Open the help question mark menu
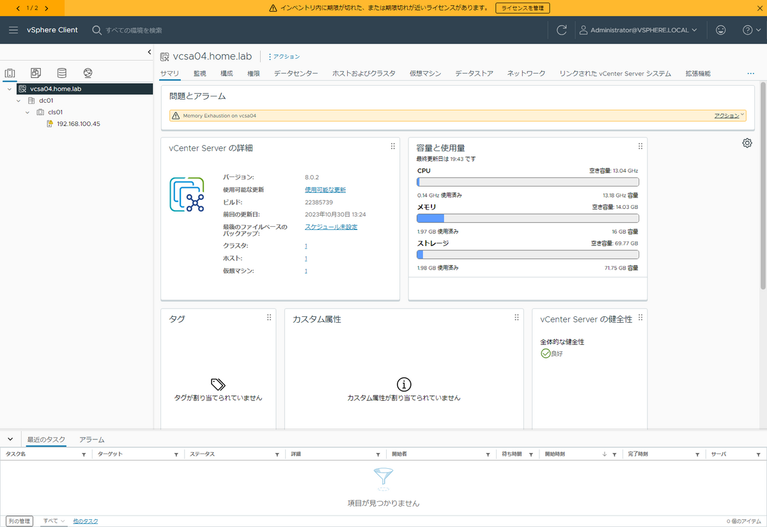The height and width of the screenshot is (527, 767). tap(751, 30)
